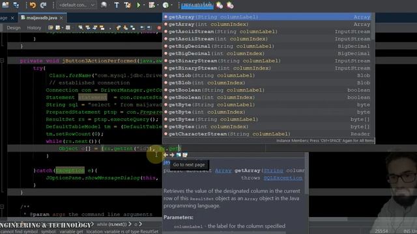The width and height of the screenshot is (417, 234).
Task: Click the next bookmark icon
Action: (126, 27)
